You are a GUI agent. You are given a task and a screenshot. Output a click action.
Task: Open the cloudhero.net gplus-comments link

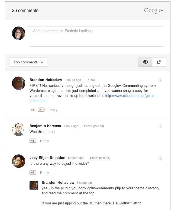[130, 96]
